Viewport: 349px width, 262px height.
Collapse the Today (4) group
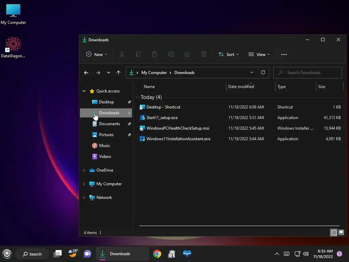point(137,97)
